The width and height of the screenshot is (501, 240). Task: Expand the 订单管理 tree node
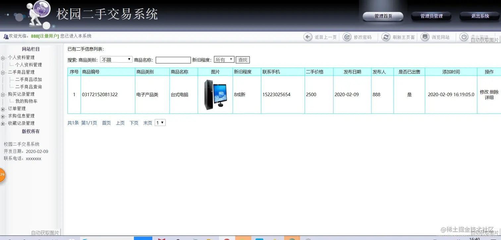[x=3, y=109]
